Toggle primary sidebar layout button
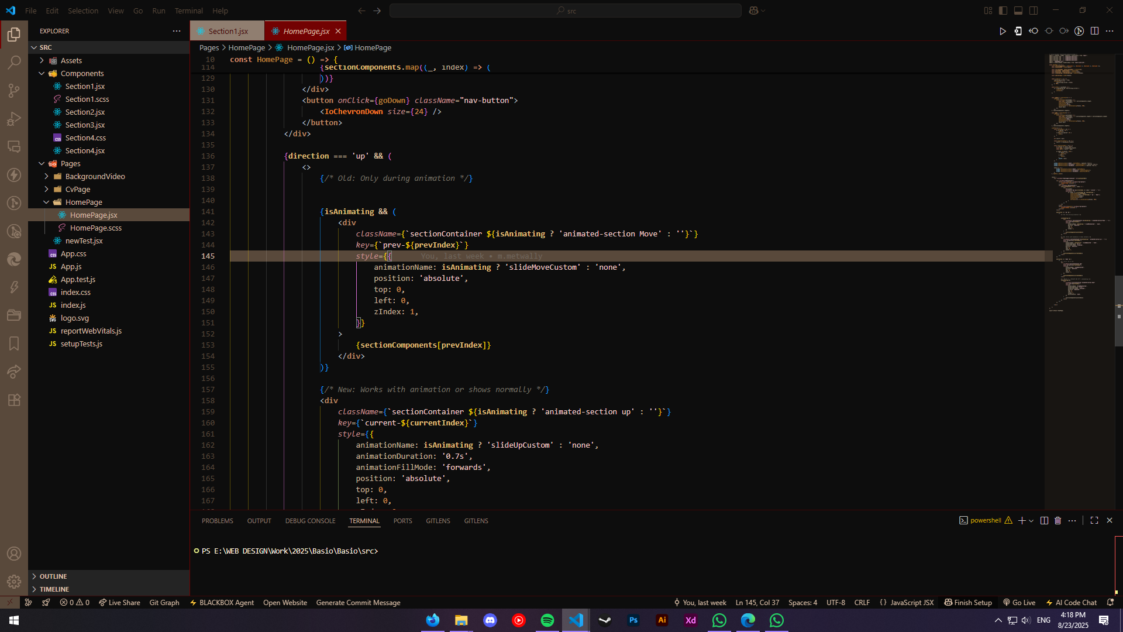Viewport: 1123px width, 632px height. point(1003,11)
